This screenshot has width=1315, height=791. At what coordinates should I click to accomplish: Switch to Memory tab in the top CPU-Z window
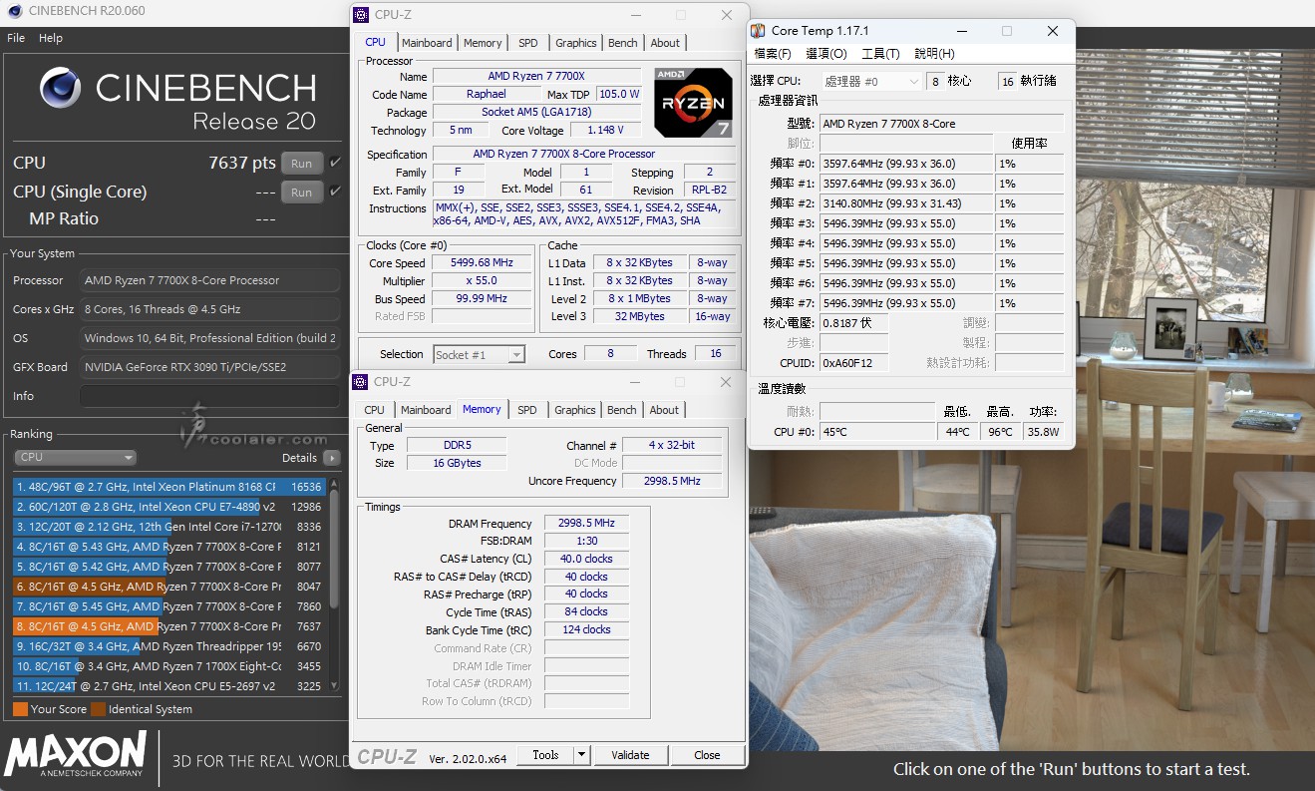point(483,43)
